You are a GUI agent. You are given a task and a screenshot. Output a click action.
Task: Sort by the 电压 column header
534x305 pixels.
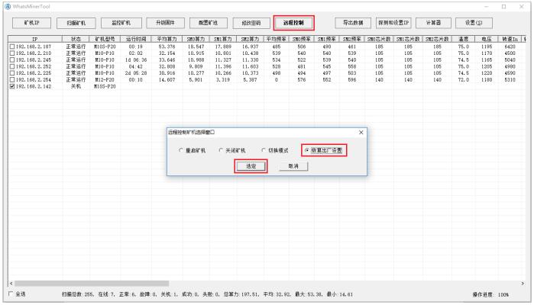click(487, 39)
